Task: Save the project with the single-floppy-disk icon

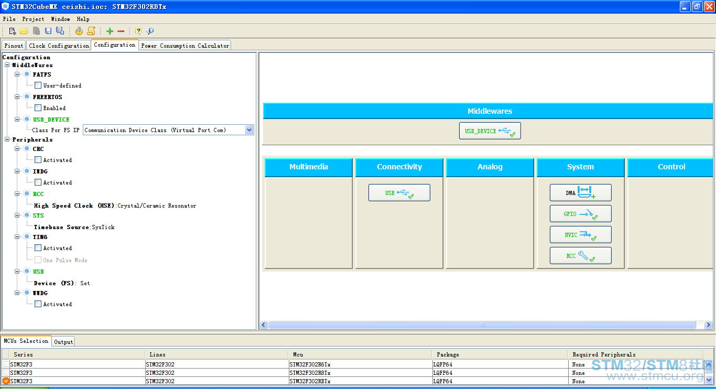Action: (x=48, y=31)
